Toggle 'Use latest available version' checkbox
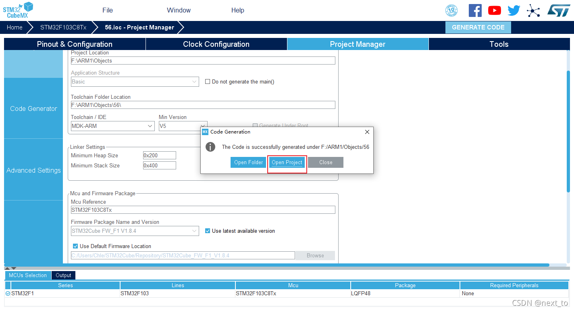Viewport: 574px width, 311px height. [208, 231]
